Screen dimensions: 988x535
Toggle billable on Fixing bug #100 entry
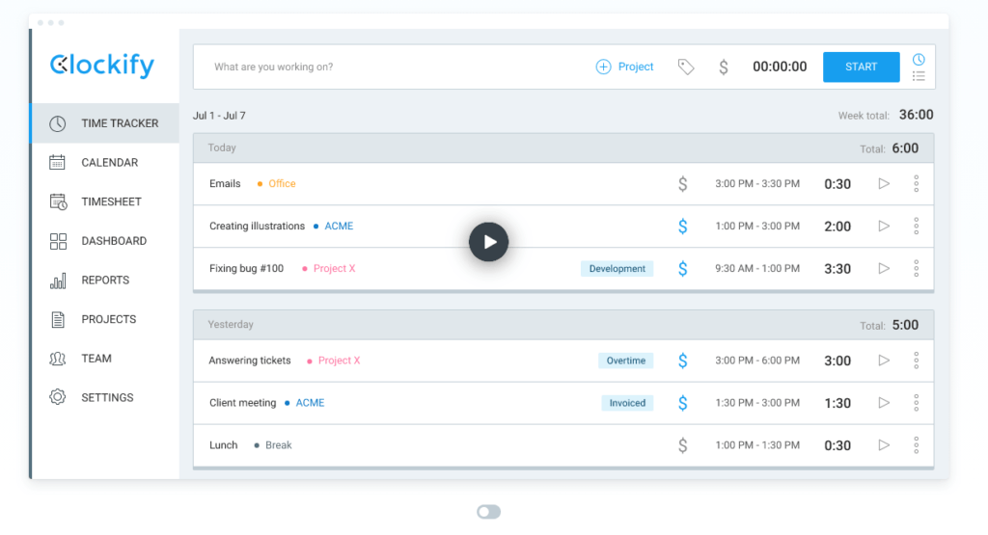[x=682, y=268]
